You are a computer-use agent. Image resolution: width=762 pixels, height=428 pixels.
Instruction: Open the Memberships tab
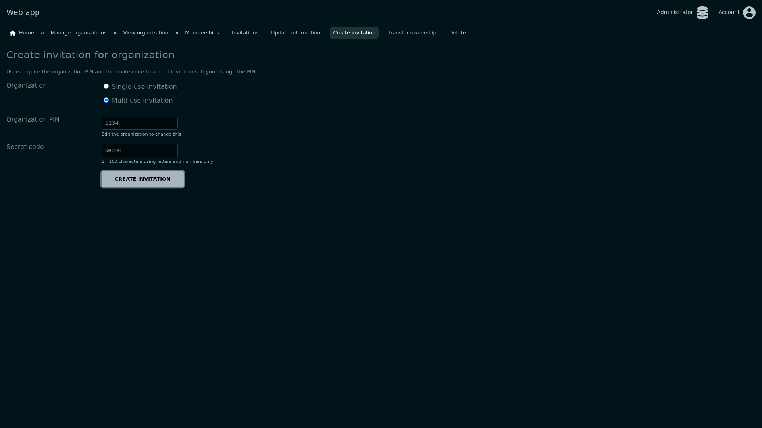click(202, 33)
